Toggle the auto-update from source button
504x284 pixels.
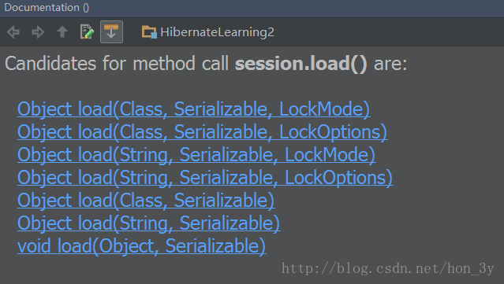(x=111, y=31)
